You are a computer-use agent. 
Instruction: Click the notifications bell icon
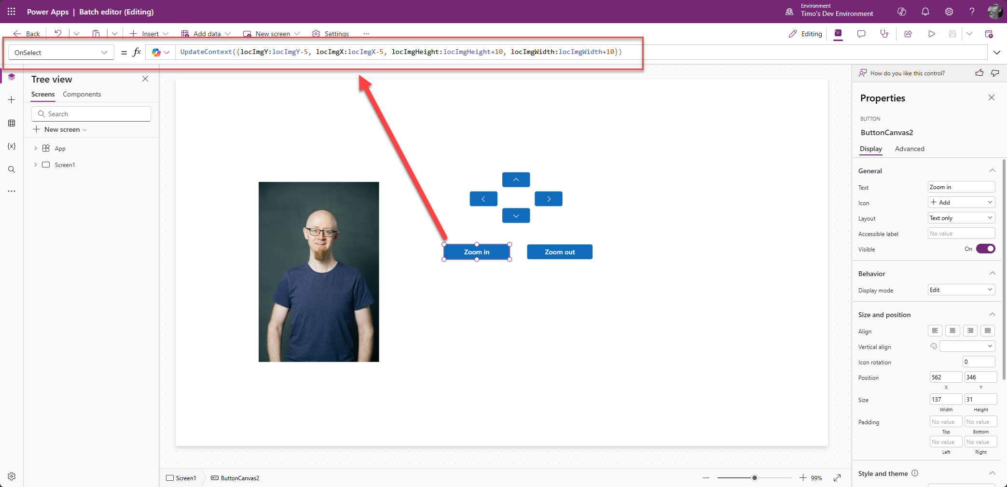click(x=925, y=12)
